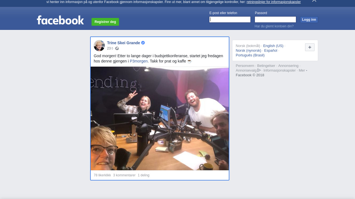This screenshot has width=355, height=199.
Task: Open the forgotten account link
Action: point(274,26)
